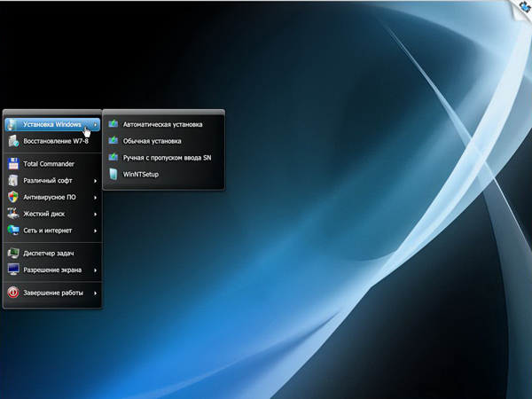Screen dimensions: 532x399
Task: Expand the Разрешение экрана submenu arrow
Action: pos(96,270)
